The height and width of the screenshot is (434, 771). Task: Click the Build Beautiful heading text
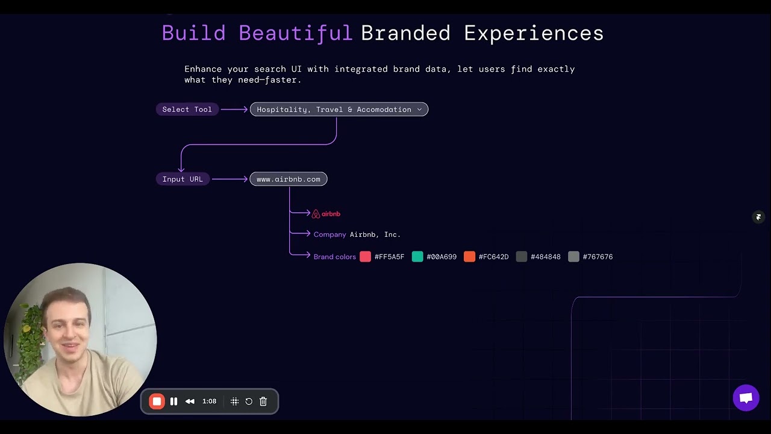[x=257, y=33]
